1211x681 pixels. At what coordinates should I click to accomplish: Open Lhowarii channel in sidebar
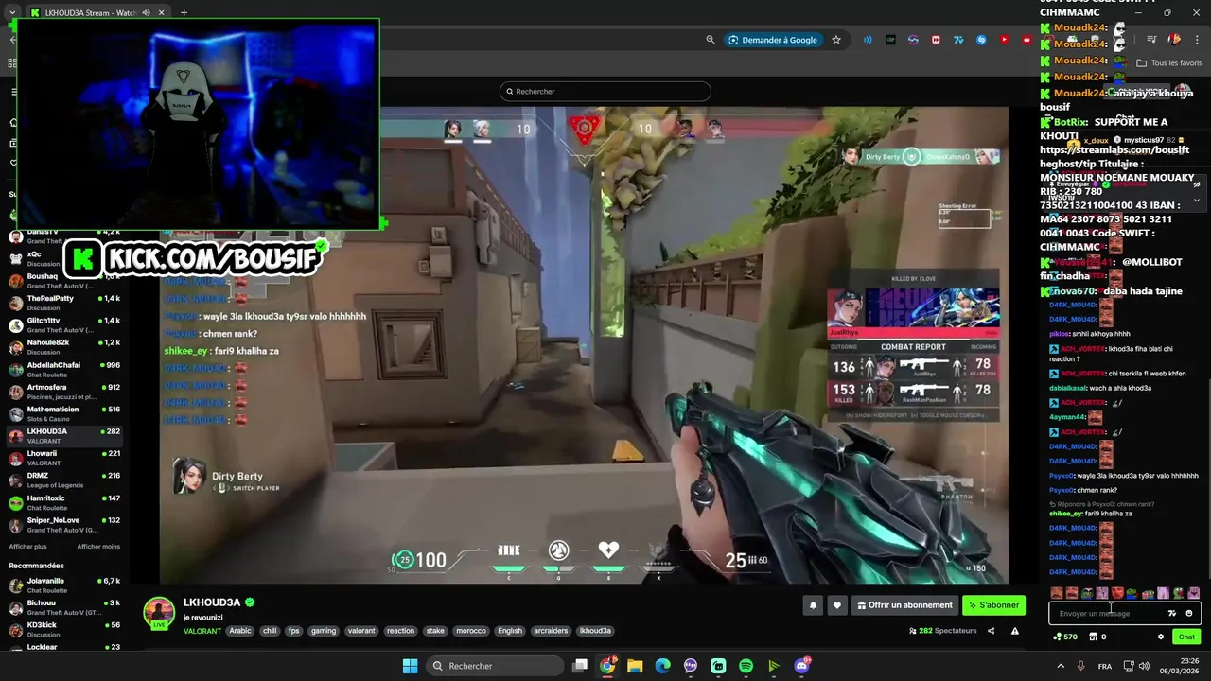pos(64,458)
